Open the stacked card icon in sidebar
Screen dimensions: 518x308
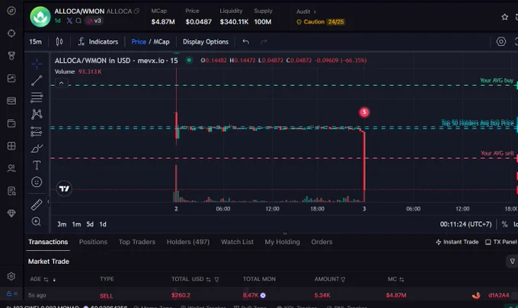pyautogui.click(x=11, y=101)
